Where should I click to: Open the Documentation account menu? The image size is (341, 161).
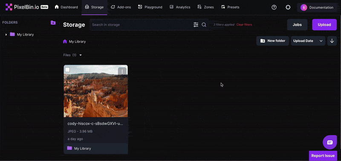[x=318, y=8]
